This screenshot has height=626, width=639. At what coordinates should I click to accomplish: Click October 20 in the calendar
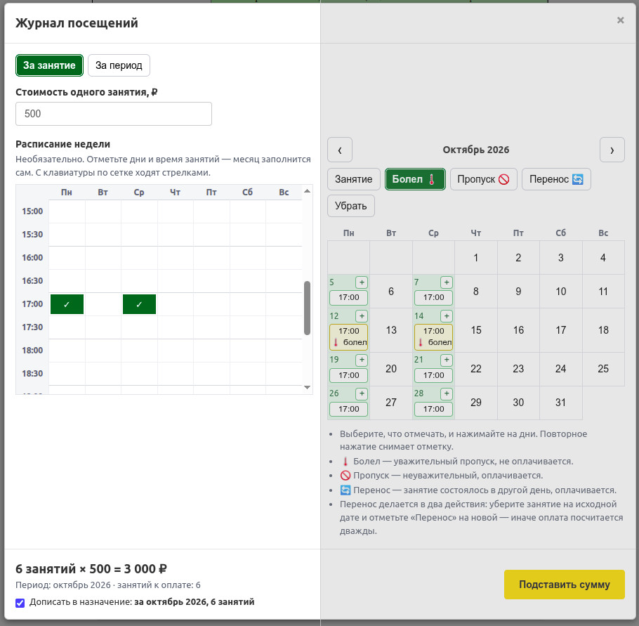click(391, 369)
